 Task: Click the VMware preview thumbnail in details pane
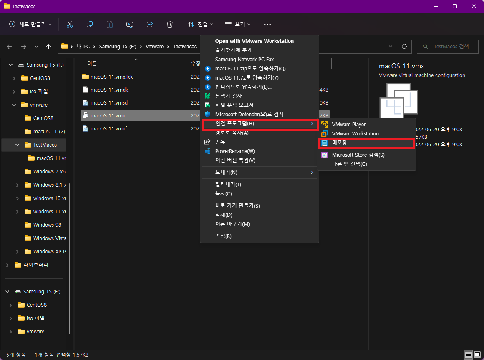tap(398, 100)
